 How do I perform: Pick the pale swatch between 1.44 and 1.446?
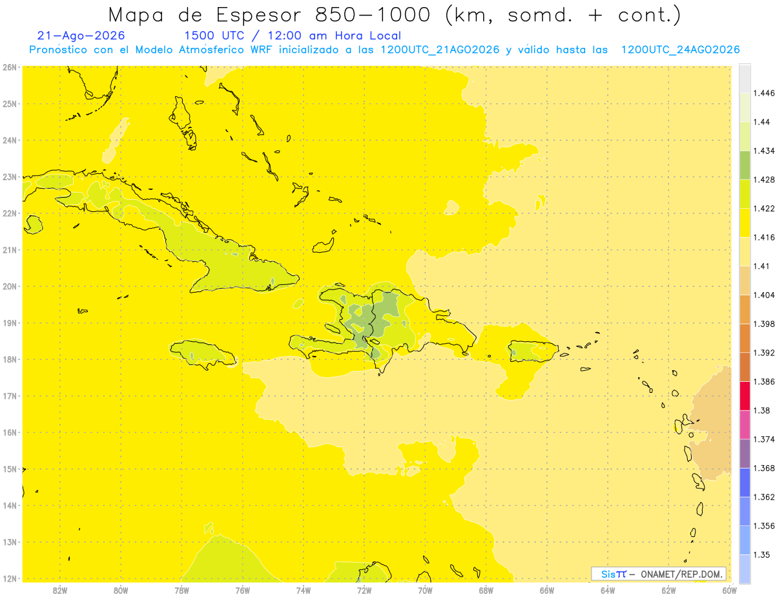click(745, 107)
